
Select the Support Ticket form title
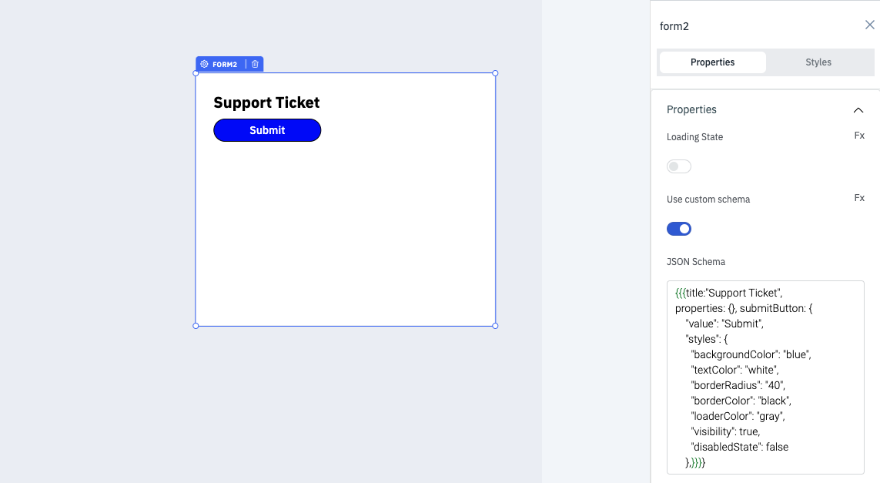coord(266,103)
